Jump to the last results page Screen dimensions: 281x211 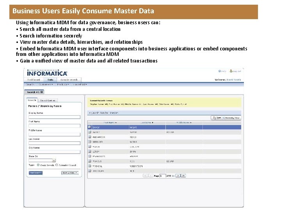pos(183,176)
